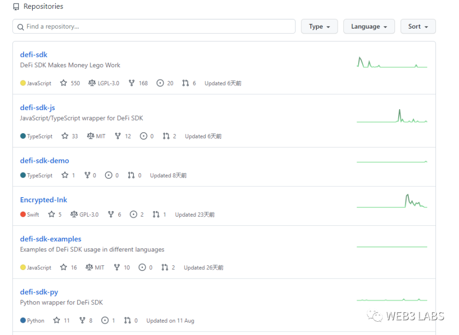Click the pull request icon in defi-sdk row

[x=185, y=83]
